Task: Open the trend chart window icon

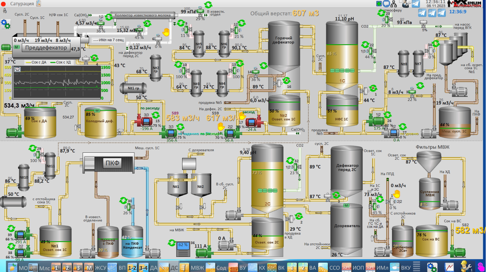Action: click(x=17, y=69)
